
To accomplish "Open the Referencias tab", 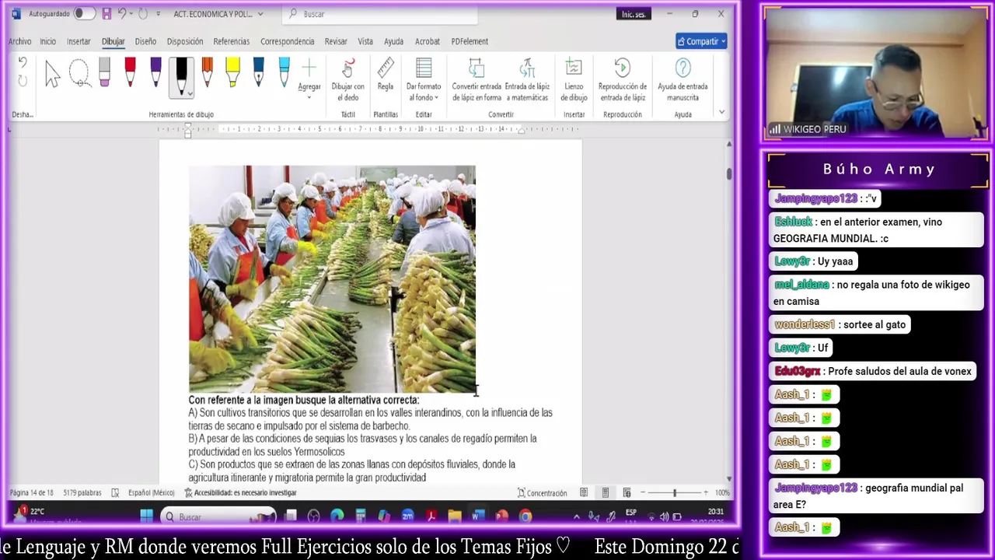I will pos(232,41).
